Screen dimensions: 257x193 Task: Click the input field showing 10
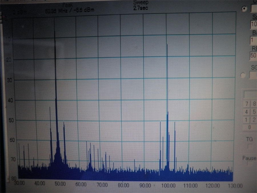point(254,24)
